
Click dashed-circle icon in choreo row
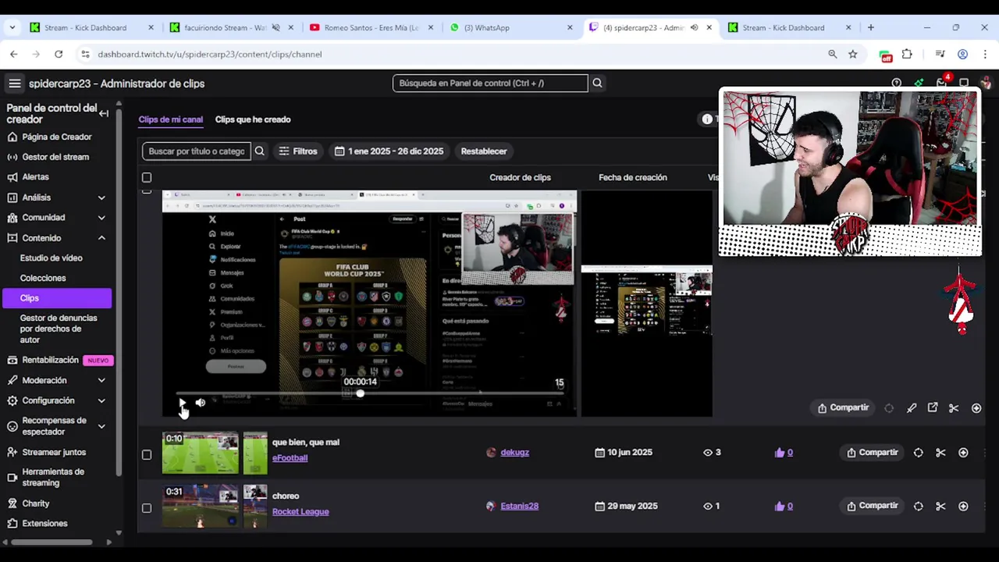tap(919, 506)
